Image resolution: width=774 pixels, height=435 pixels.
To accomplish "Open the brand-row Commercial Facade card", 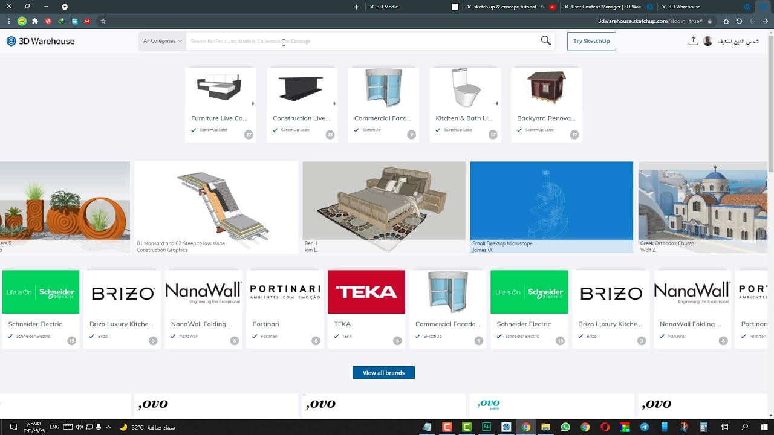I will 448,309.
